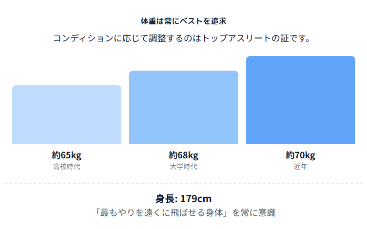
Task: Click the 高校時代 caption
Action: click(x=67, y=167)
